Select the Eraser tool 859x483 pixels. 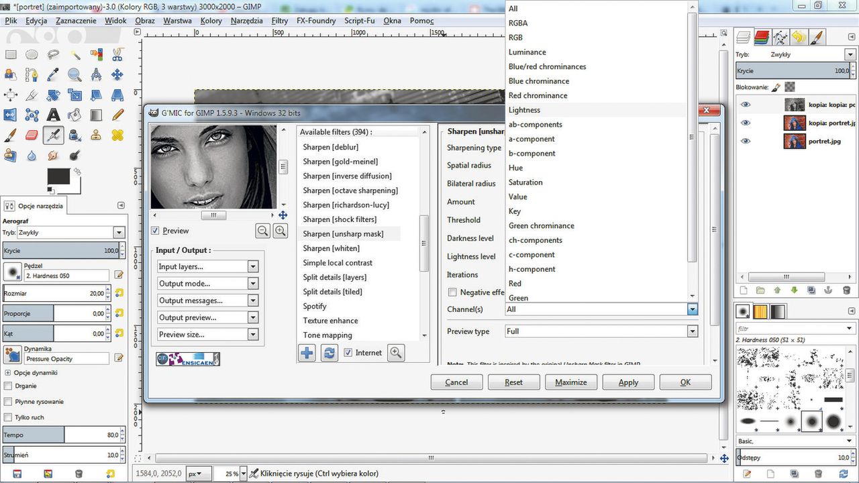point(32,135)
